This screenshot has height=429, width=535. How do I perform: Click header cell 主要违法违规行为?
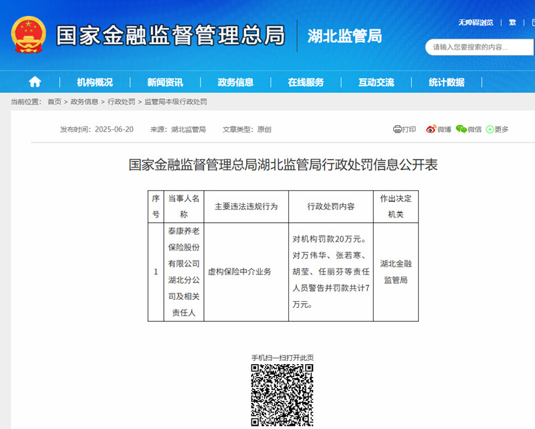tap(246, 207)
